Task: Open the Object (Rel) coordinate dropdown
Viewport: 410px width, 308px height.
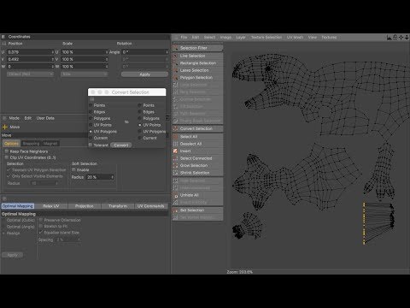Action: (30, 74)
